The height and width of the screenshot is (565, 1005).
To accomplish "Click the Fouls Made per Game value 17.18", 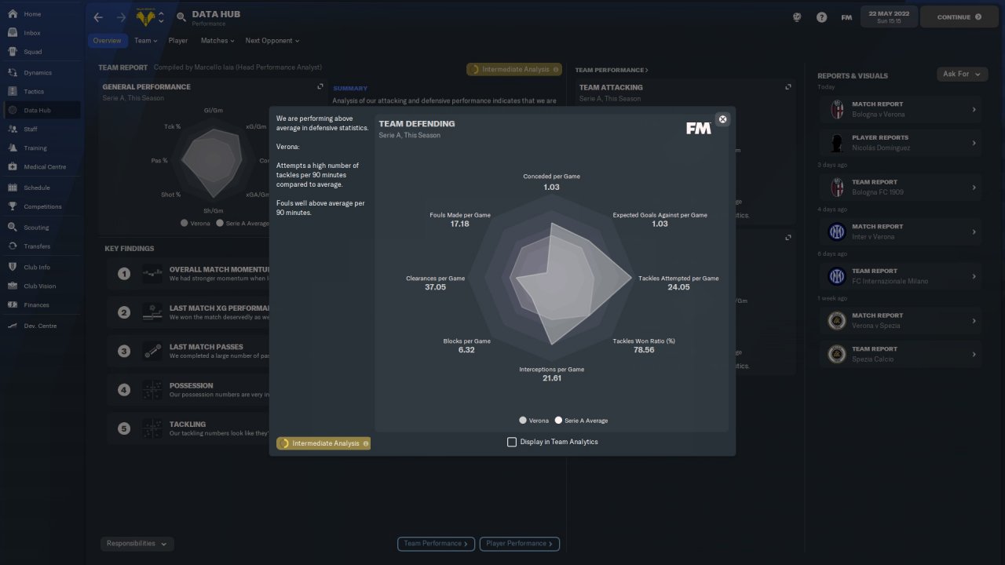I will point(460,224).
